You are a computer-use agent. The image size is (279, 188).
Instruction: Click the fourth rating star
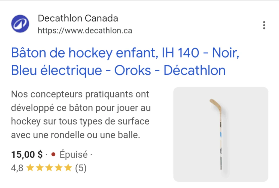coord(58,168)
